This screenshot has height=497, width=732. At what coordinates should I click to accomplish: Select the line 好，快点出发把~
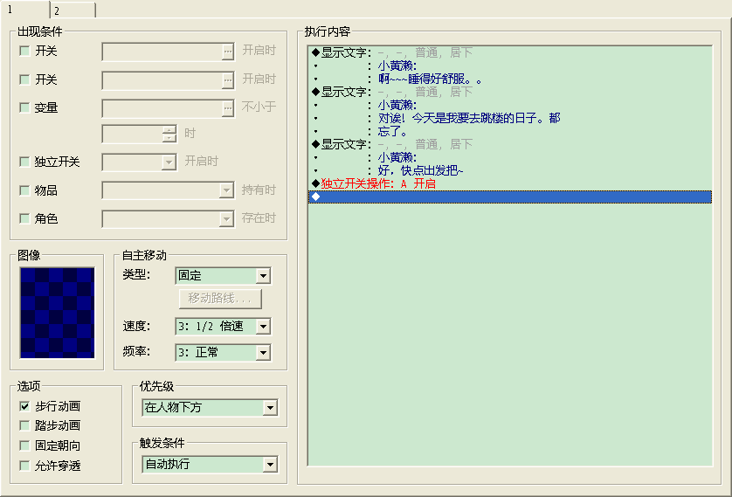pyautogui.click(x=510, y=170)
